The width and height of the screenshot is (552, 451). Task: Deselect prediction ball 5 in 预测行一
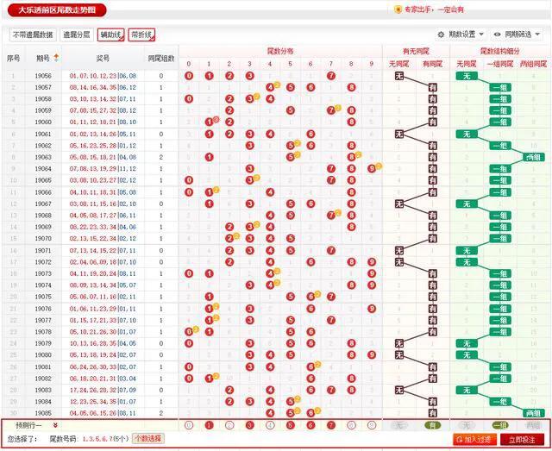[291, 425]
